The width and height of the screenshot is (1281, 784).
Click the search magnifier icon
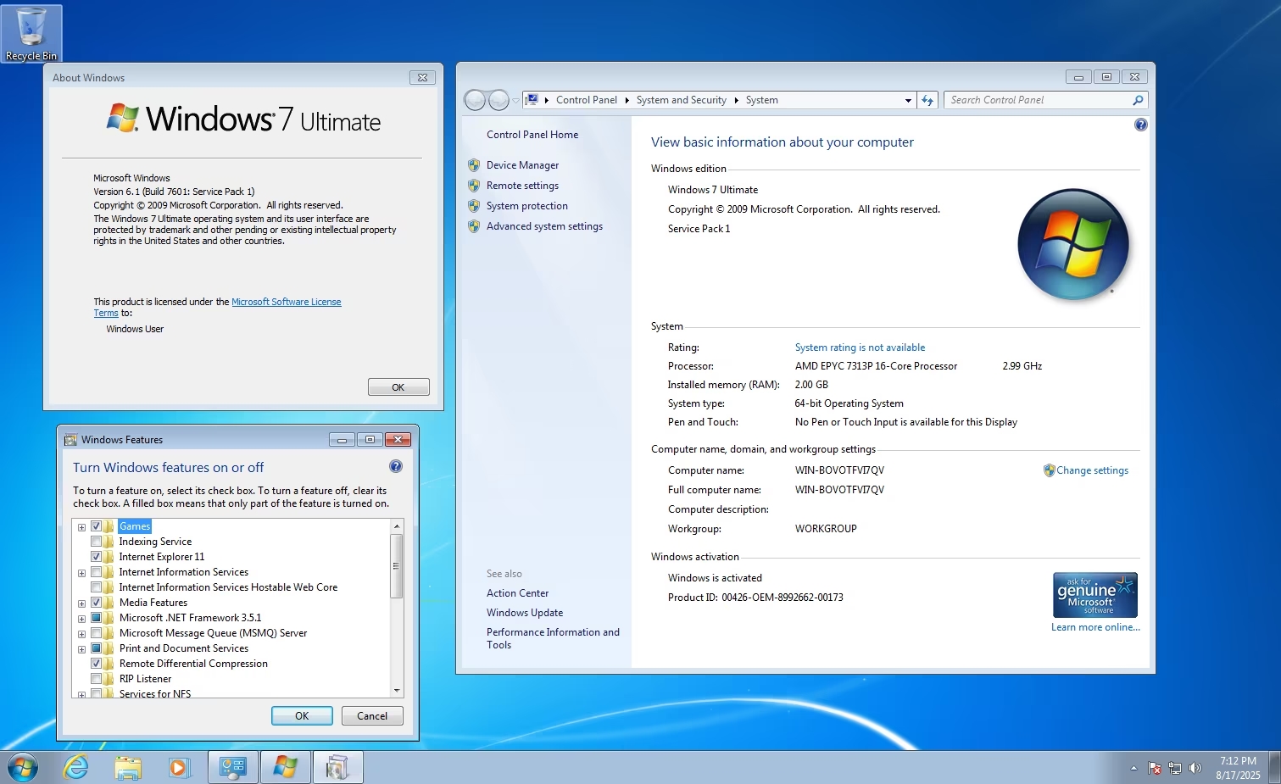tap(1138, 100)
